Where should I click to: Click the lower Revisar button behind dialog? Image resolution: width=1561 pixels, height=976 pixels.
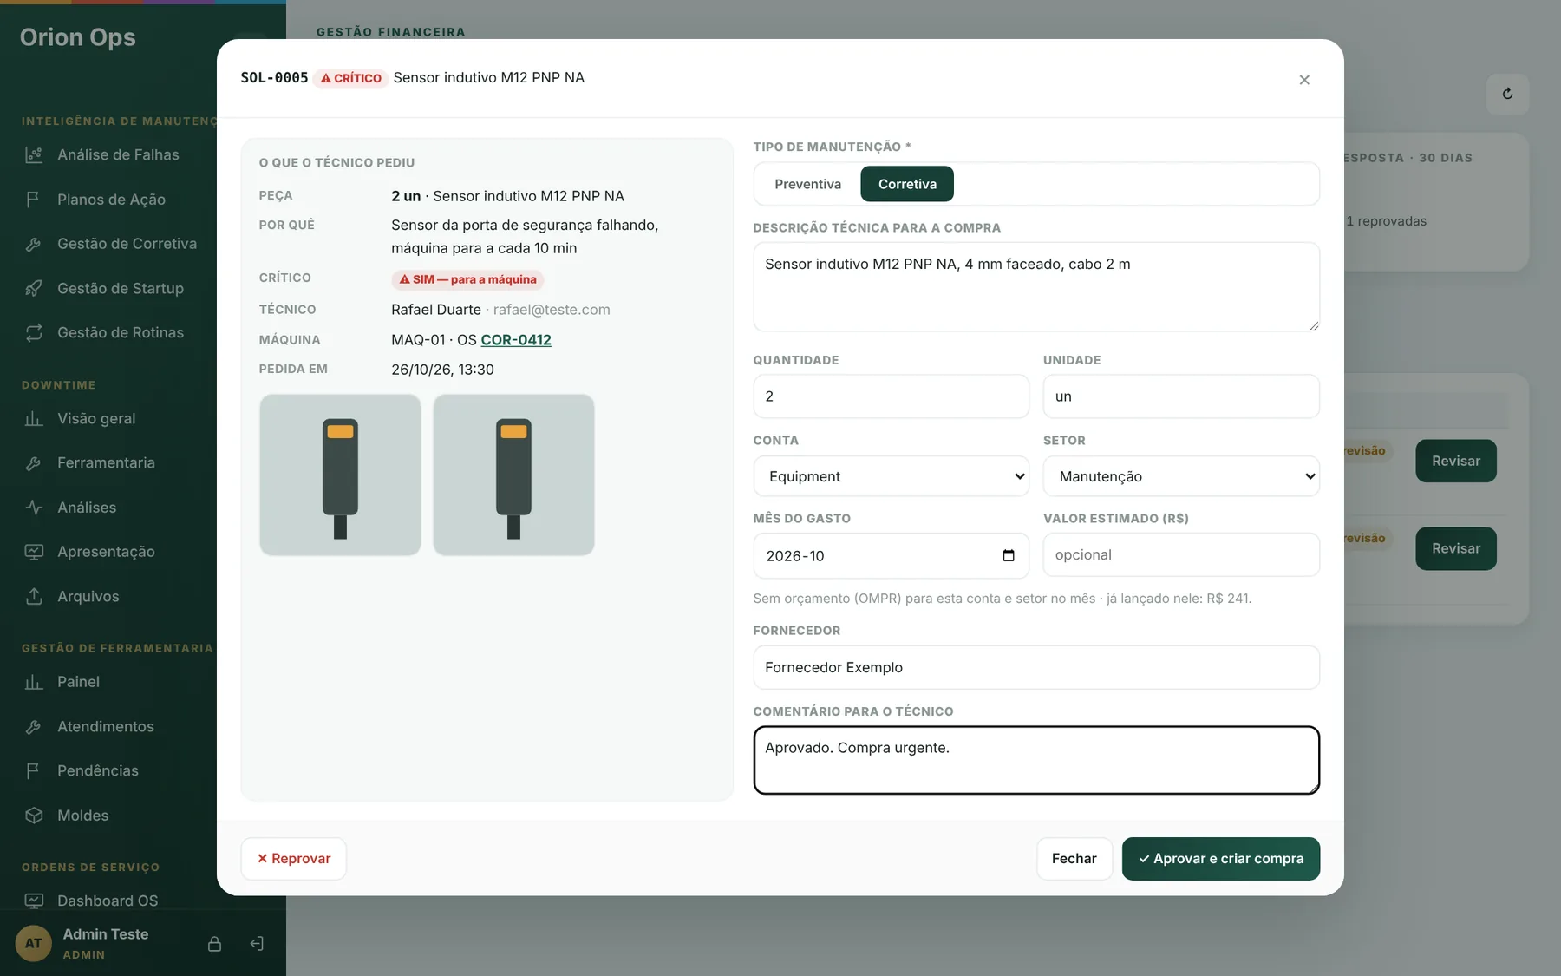point(1456,548)
